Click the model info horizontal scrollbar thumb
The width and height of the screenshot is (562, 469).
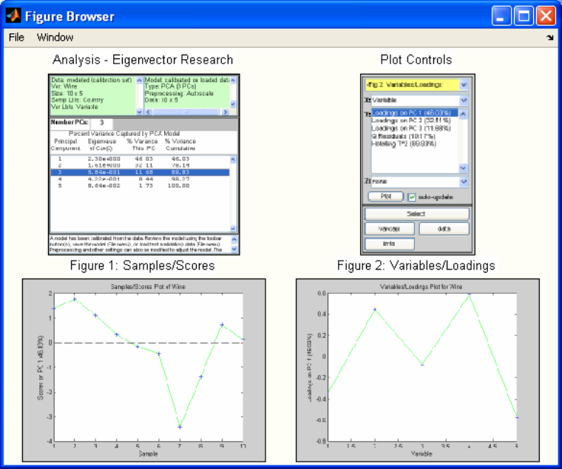coord(186,112)
